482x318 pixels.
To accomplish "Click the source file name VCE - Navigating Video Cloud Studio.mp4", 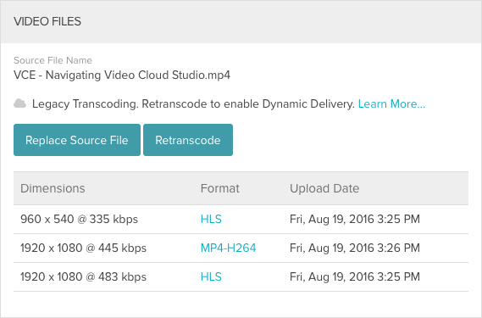I will (122, 75).
